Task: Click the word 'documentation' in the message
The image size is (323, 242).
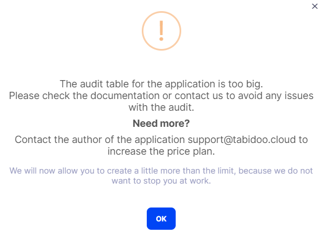Action: click(x=125, y=96)
